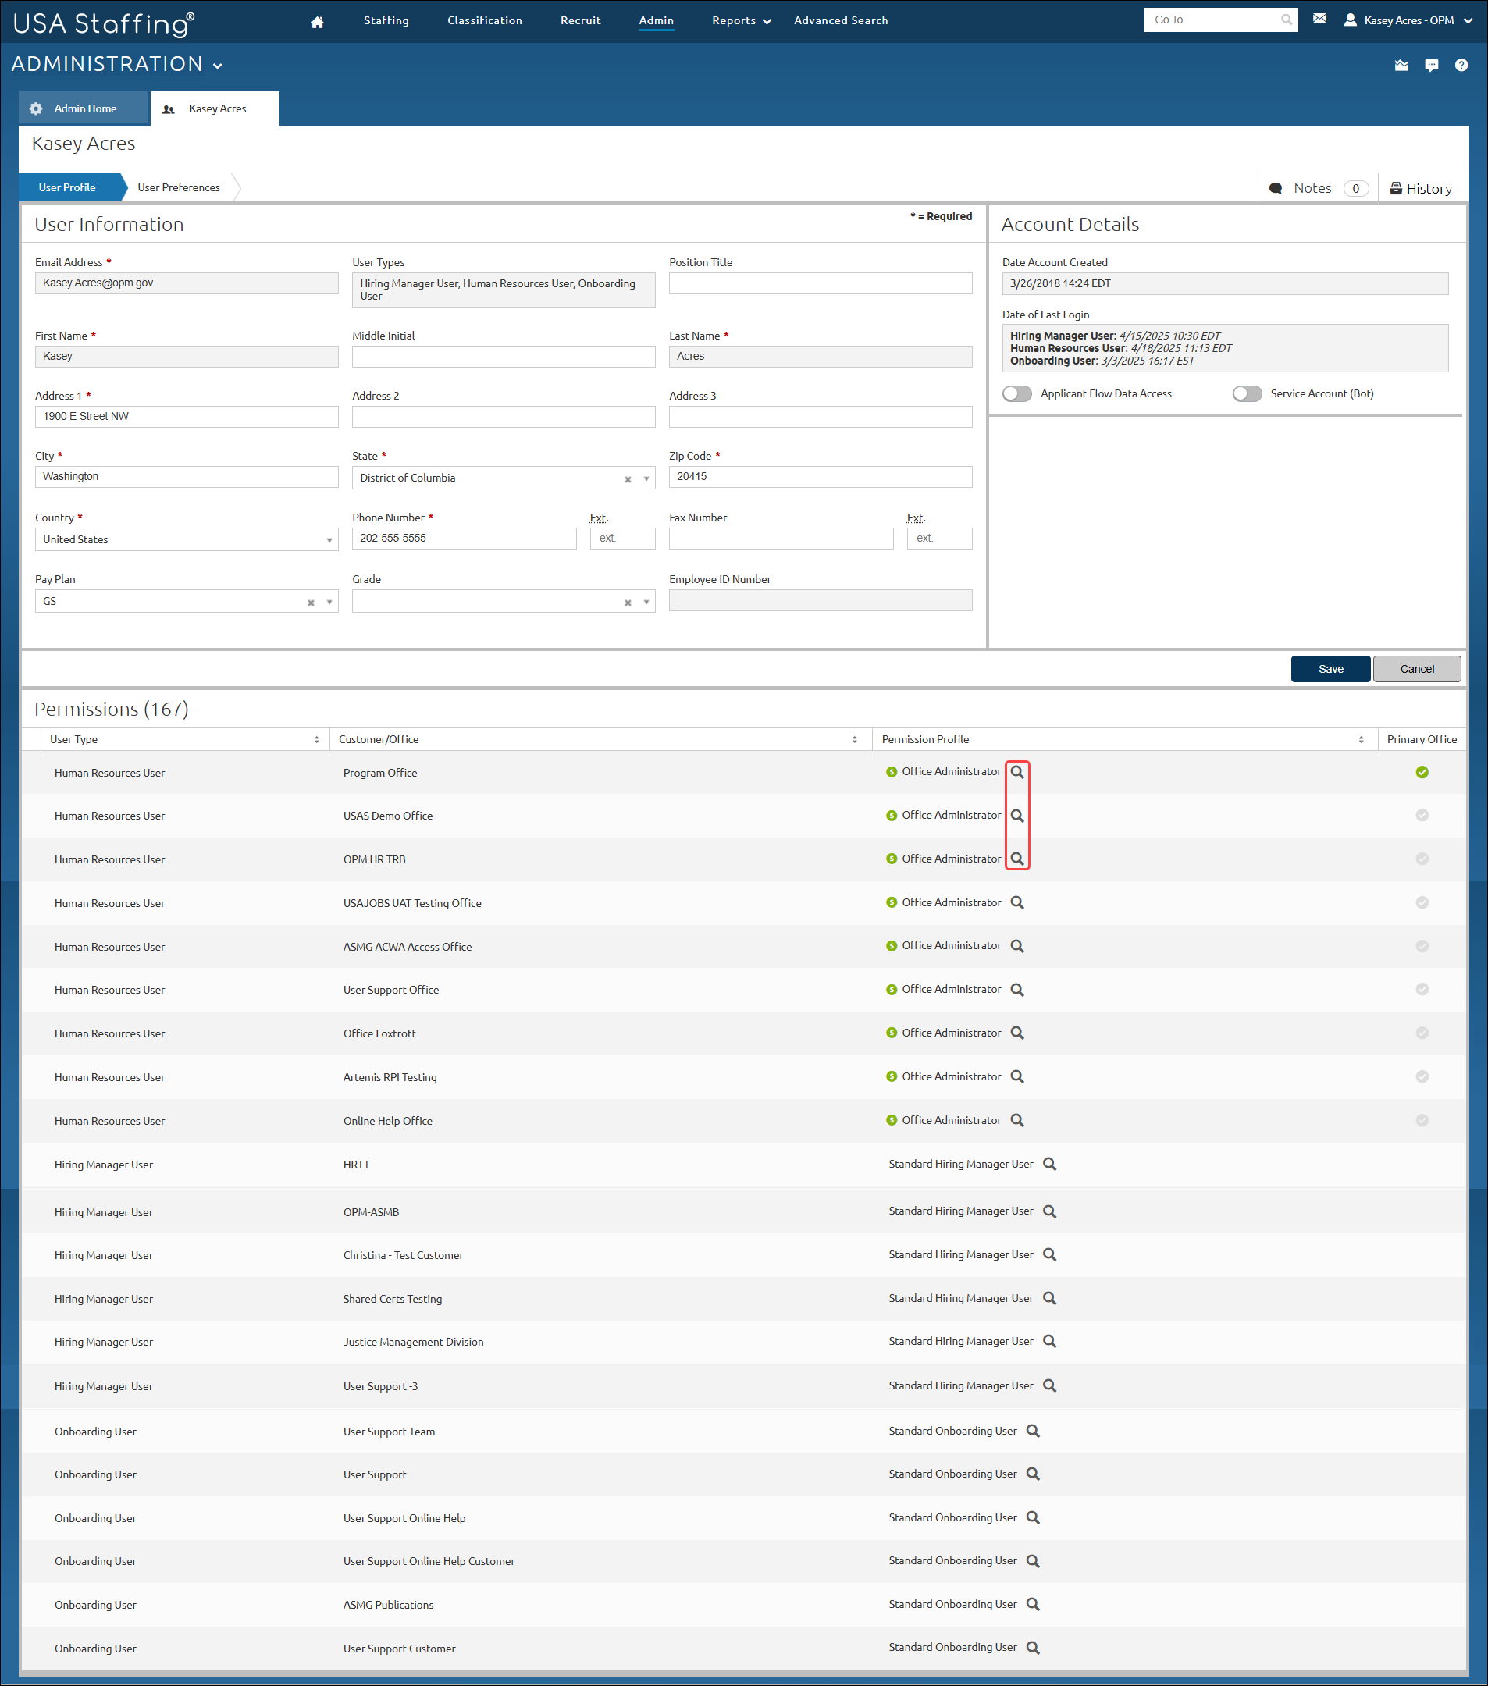1488x1686 pixels.
Task: Click the user profile silhouette icon
Action: tap(1351, 20)
